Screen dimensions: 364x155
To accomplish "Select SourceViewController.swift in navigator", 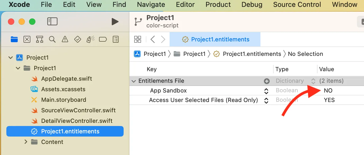I will pos(78,110).
